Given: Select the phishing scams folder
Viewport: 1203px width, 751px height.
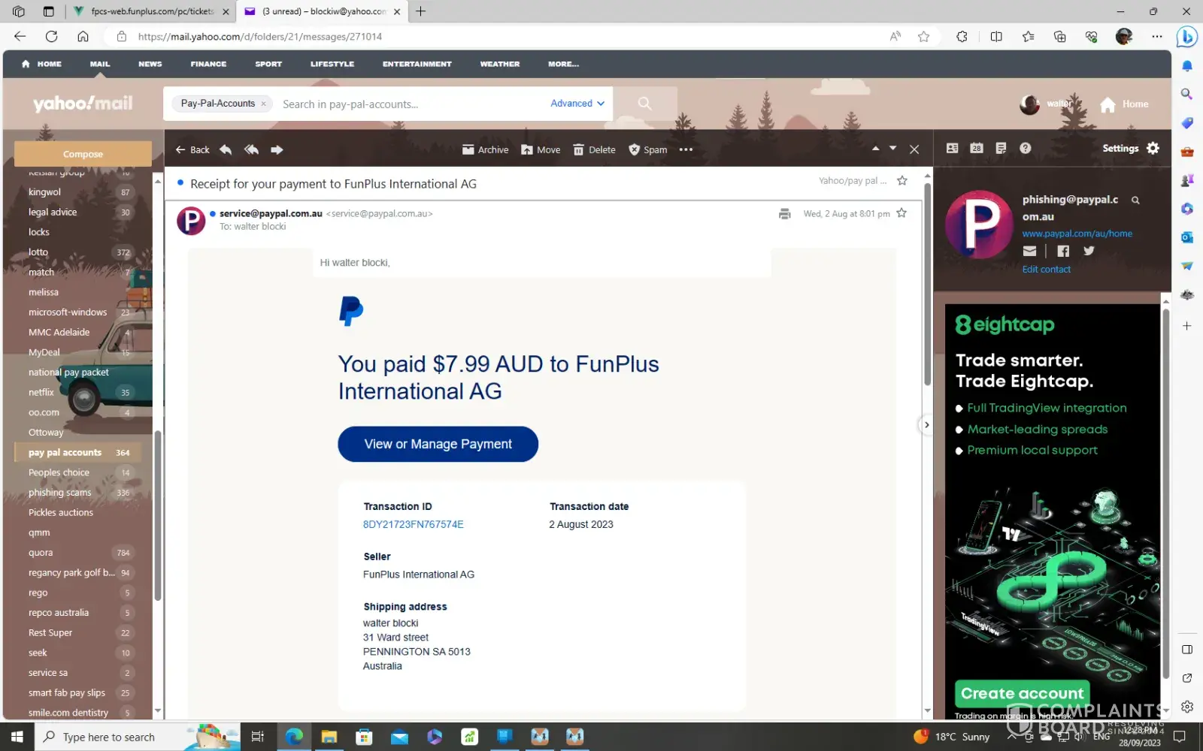Looking at the screenshot, I should point(60,493).
